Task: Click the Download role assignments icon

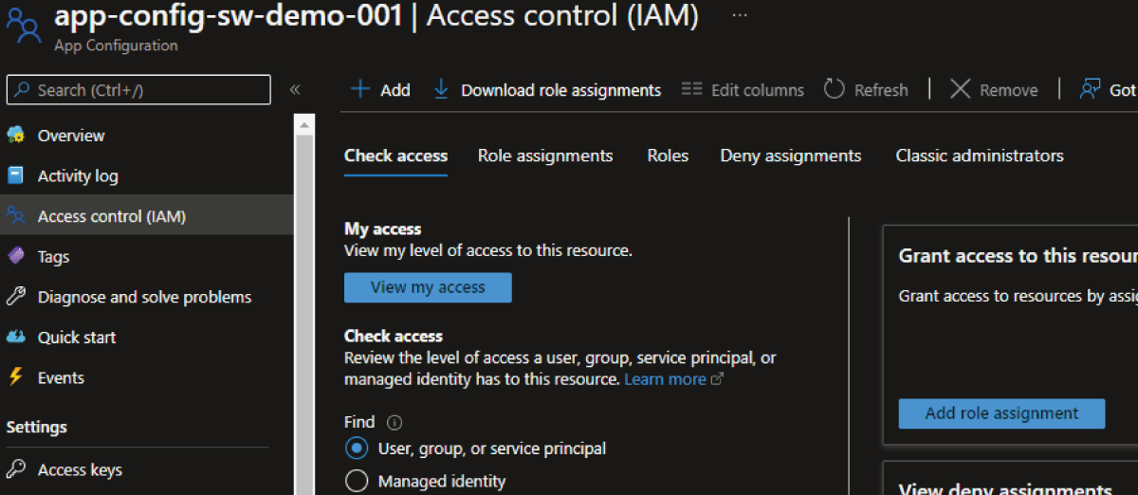Action: [441, 89]
